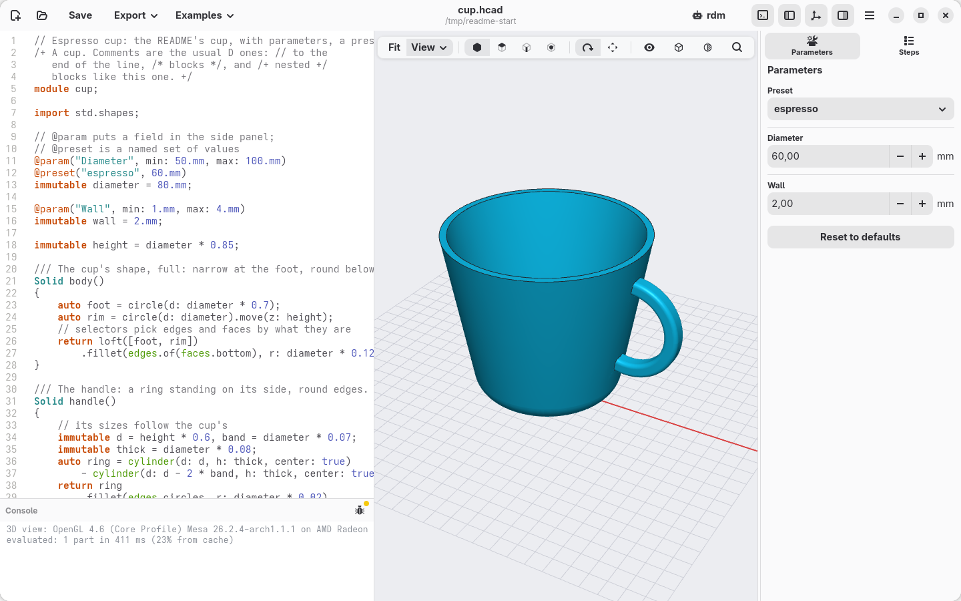Click the file title cup.hcad
This screenshot has height=601, width=961.
pos(480,10)
